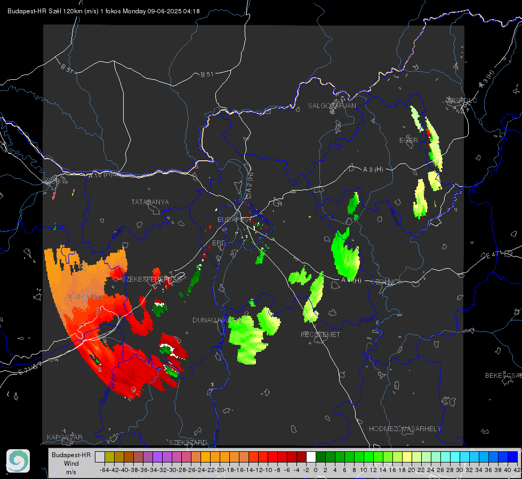This screenshot has height=479, width=522.
Task: Select the blue Somogy county label
Action: click(107, 393)
